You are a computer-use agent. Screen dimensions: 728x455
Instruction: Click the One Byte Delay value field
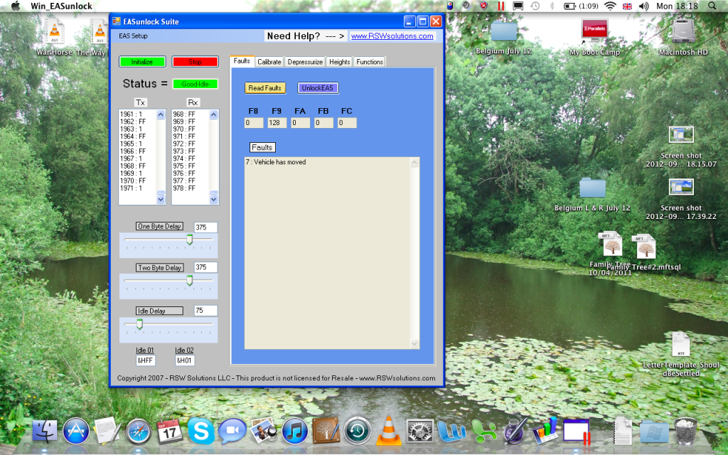tap(205, 227)
